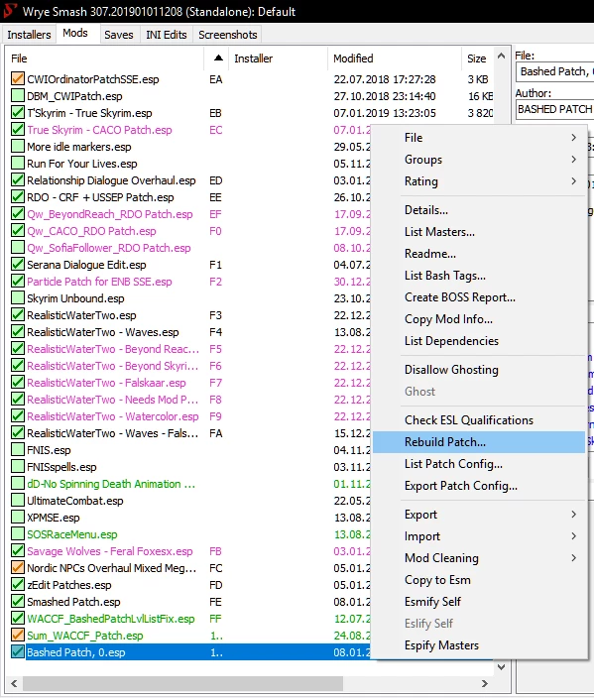The height and width of the screenshot is (698, 594).
Task: Sort by Installer column header
Action: pyautogui.click(x=279, y=58)
